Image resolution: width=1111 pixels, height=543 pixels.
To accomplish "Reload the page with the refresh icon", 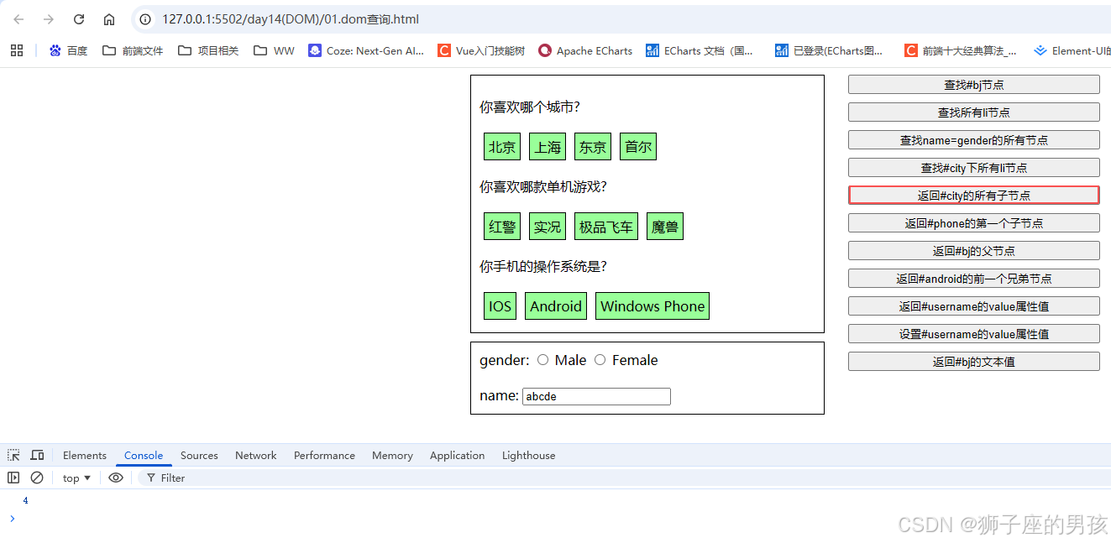I will 79,19.
